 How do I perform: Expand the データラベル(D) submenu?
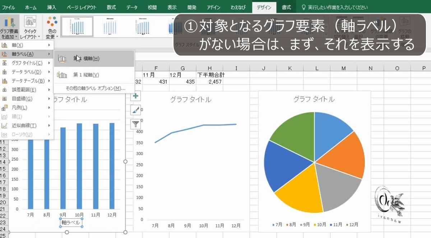point(27,72)
